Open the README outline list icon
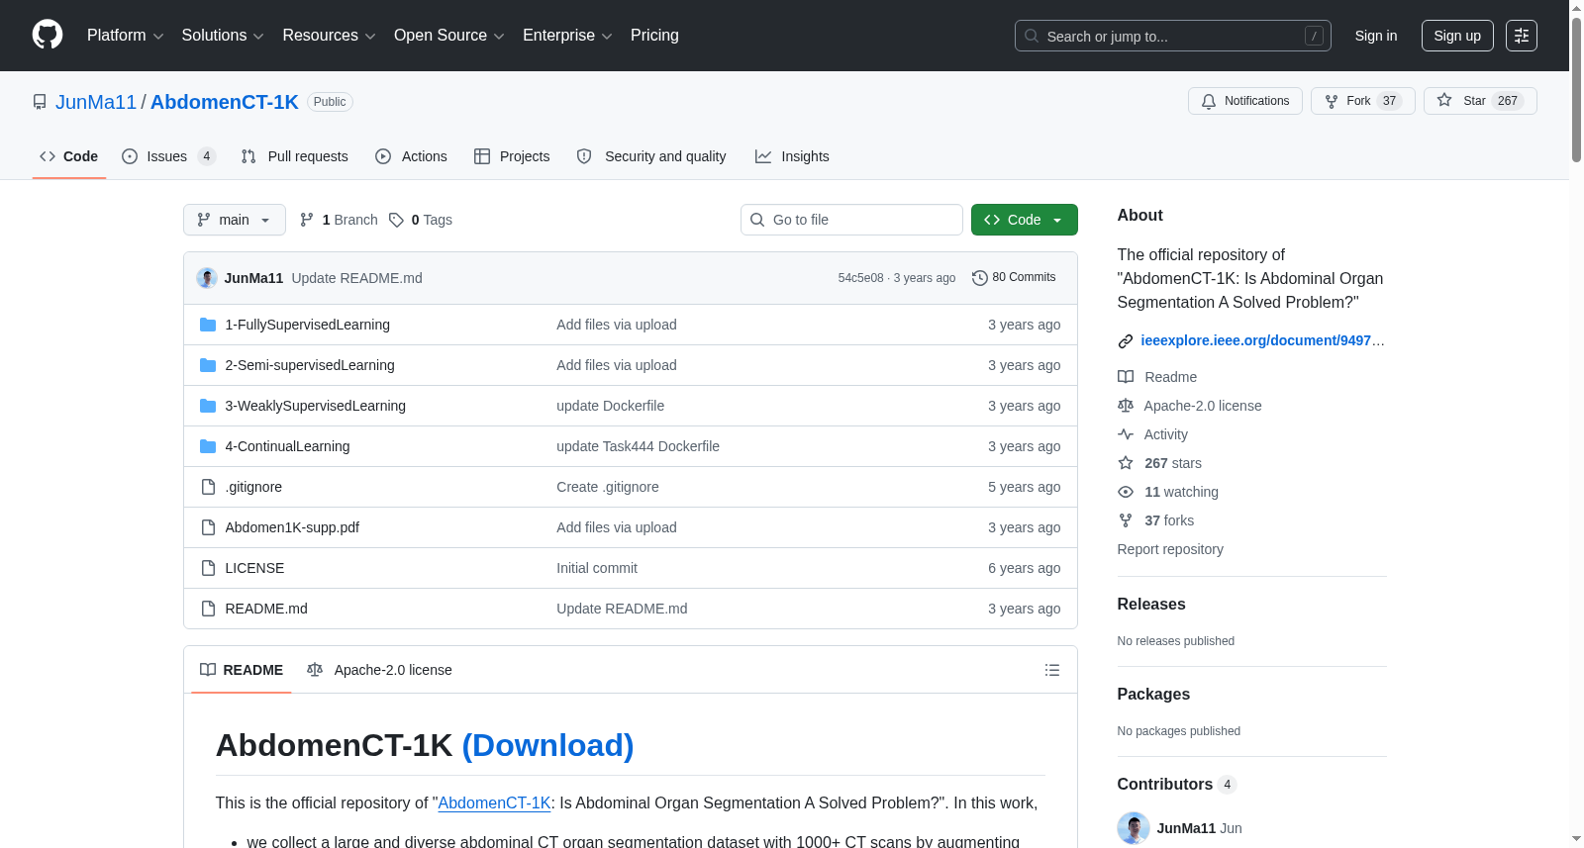The width and height of the screenshot is (1584, 848). 1051,670
